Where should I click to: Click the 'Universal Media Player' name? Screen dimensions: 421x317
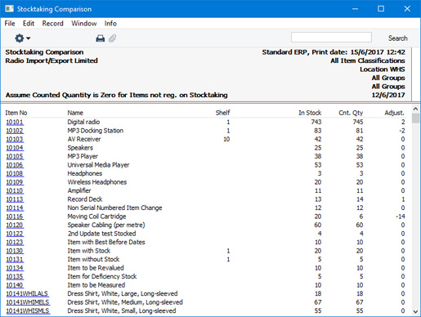coord(98,165)
